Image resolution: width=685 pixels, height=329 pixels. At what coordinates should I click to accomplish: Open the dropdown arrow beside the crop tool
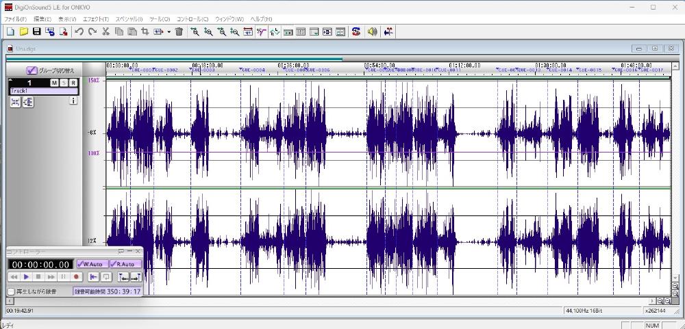(x=169, y=31)
